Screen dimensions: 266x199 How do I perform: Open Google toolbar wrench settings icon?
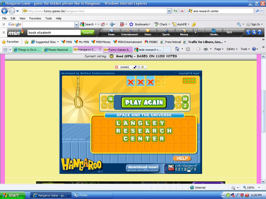pyautogui.click(x=239, y=24)
